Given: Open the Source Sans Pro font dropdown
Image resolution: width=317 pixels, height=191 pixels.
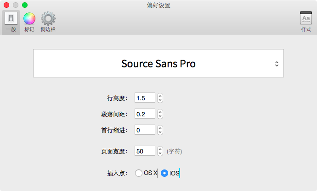Looking at the screenshot, I should 158,63.
